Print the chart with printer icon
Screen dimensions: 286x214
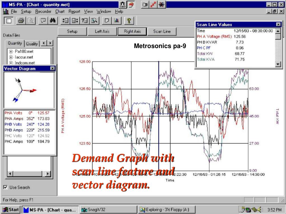tap(21, 21)
